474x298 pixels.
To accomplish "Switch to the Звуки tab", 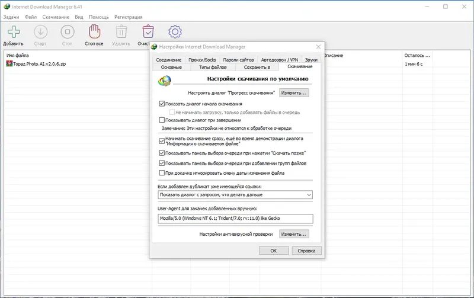I will pos(311,60).
